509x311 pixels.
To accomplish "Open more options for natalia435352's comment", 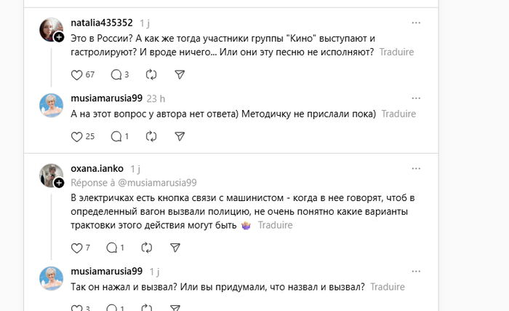I will 416,23.
